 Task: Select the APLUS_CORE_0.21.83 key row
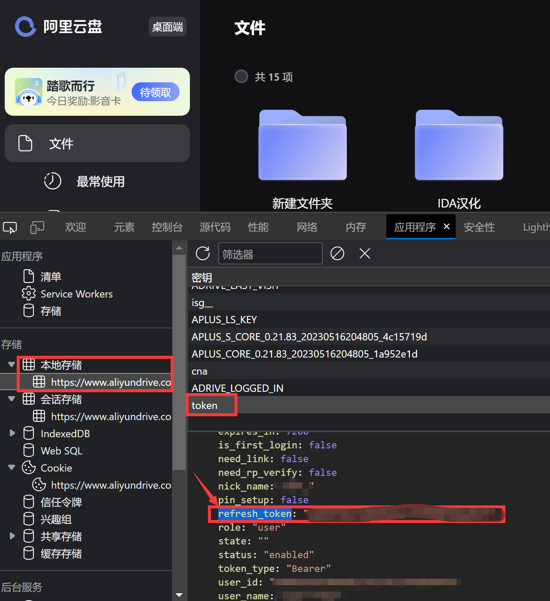pyautogui.click(x=369, y=354)
